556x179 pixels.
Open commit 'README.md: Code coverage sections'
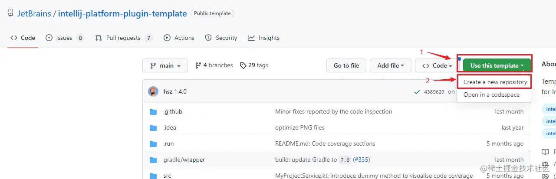pyautogui.click(x=325, y=143)
